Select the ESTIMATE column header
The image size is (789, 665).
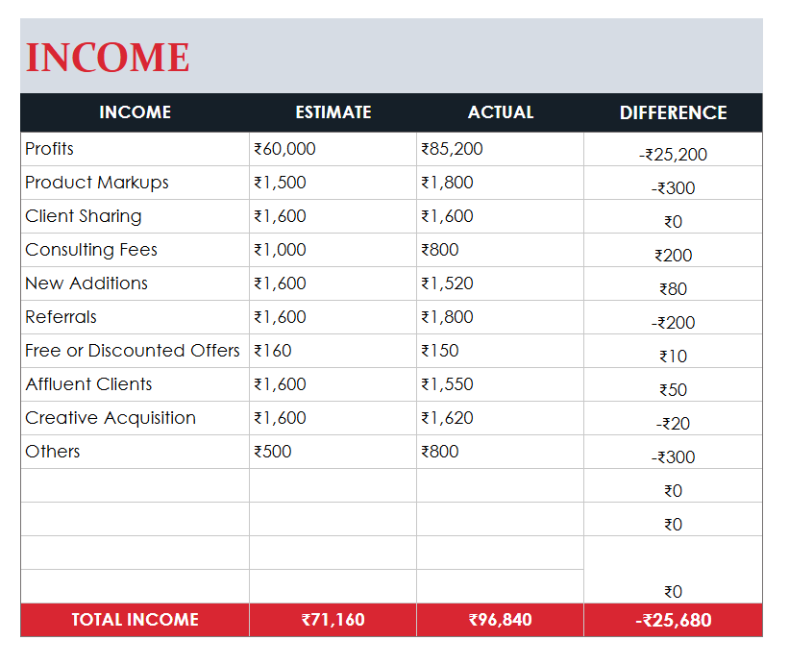pos(333,112)
